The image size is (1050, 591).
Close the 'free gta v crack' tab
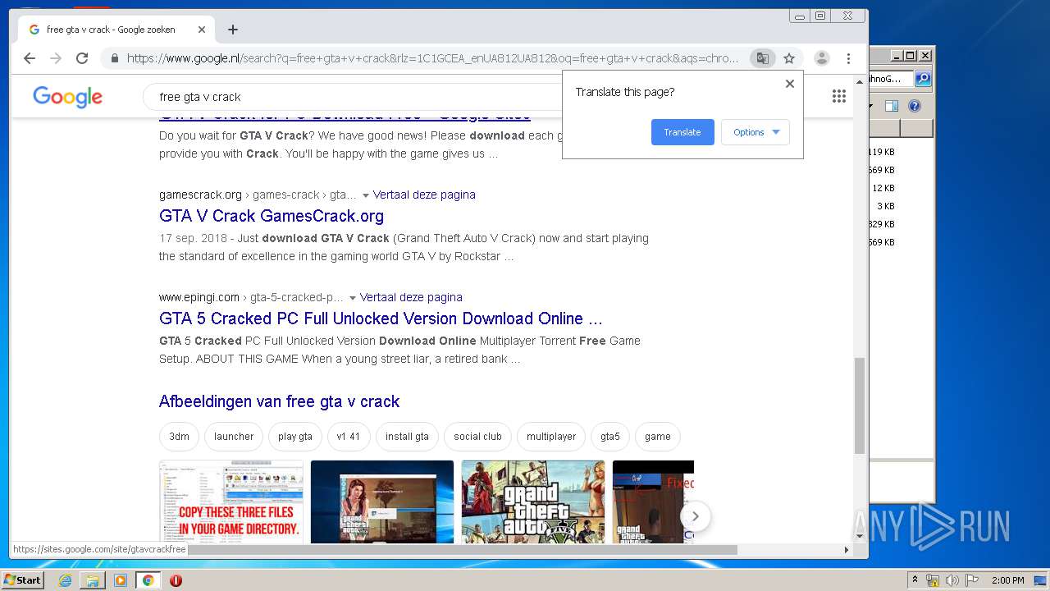[x=202, y=30]
